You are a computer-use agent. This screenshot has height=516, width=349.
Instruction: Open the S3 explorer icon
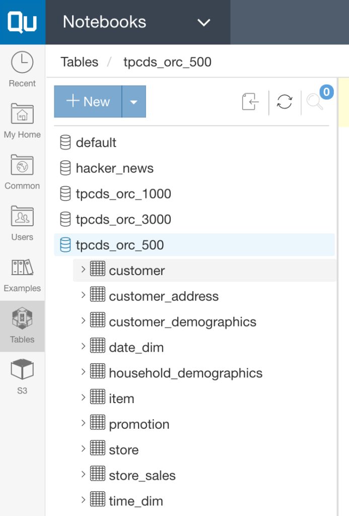22,377
